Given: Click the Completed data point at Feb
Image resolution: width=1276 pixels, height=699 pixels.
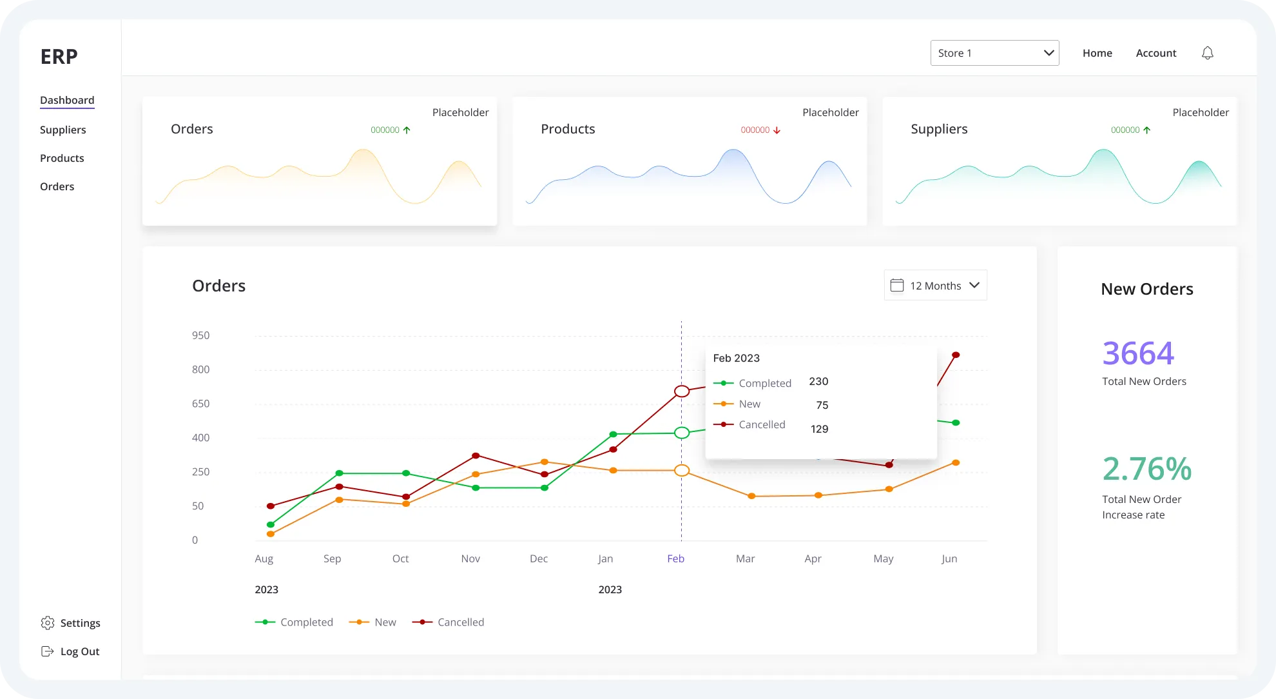Looking at the screenshot, I should (x=682, y=433).
